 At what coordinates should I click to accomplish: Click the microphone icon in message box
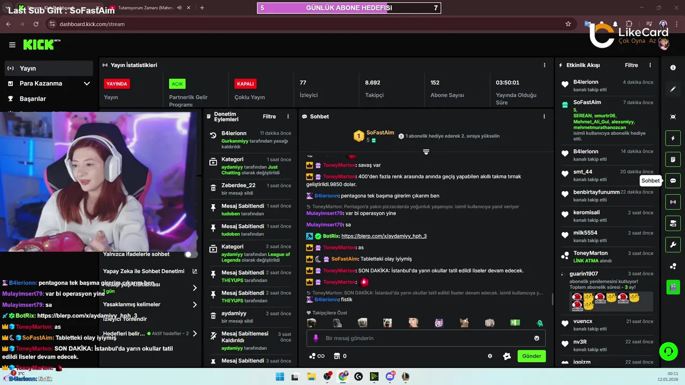point(316,338)
